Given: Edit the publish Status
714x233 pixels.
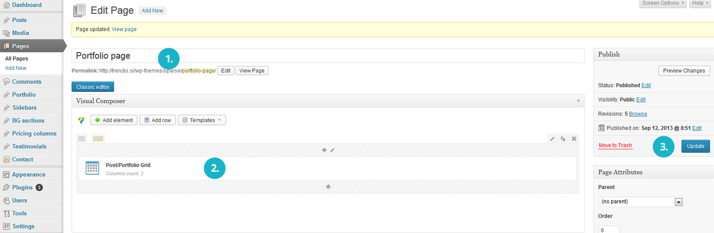Looking at the screenshot, I should pos(646,85).
